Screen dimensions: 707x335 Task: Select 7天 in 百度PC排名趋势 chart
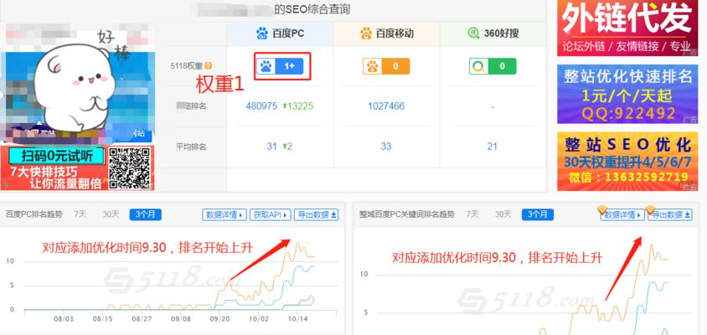[x=80, y=214]
